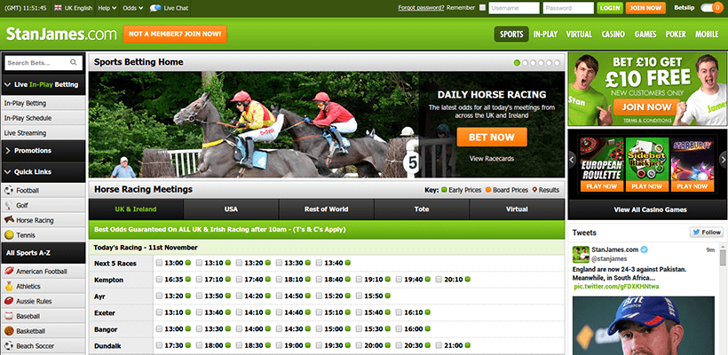Screen dimensions: 728x355
Task: Open American Football sport icon
Action: (8, 271)
